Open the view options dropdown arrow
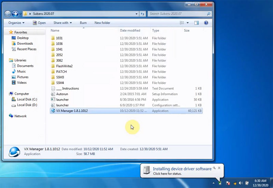 point(187,23)
